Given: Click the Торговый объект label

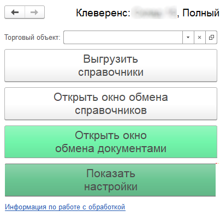Looking at the screenshot, I should [32, 38].
